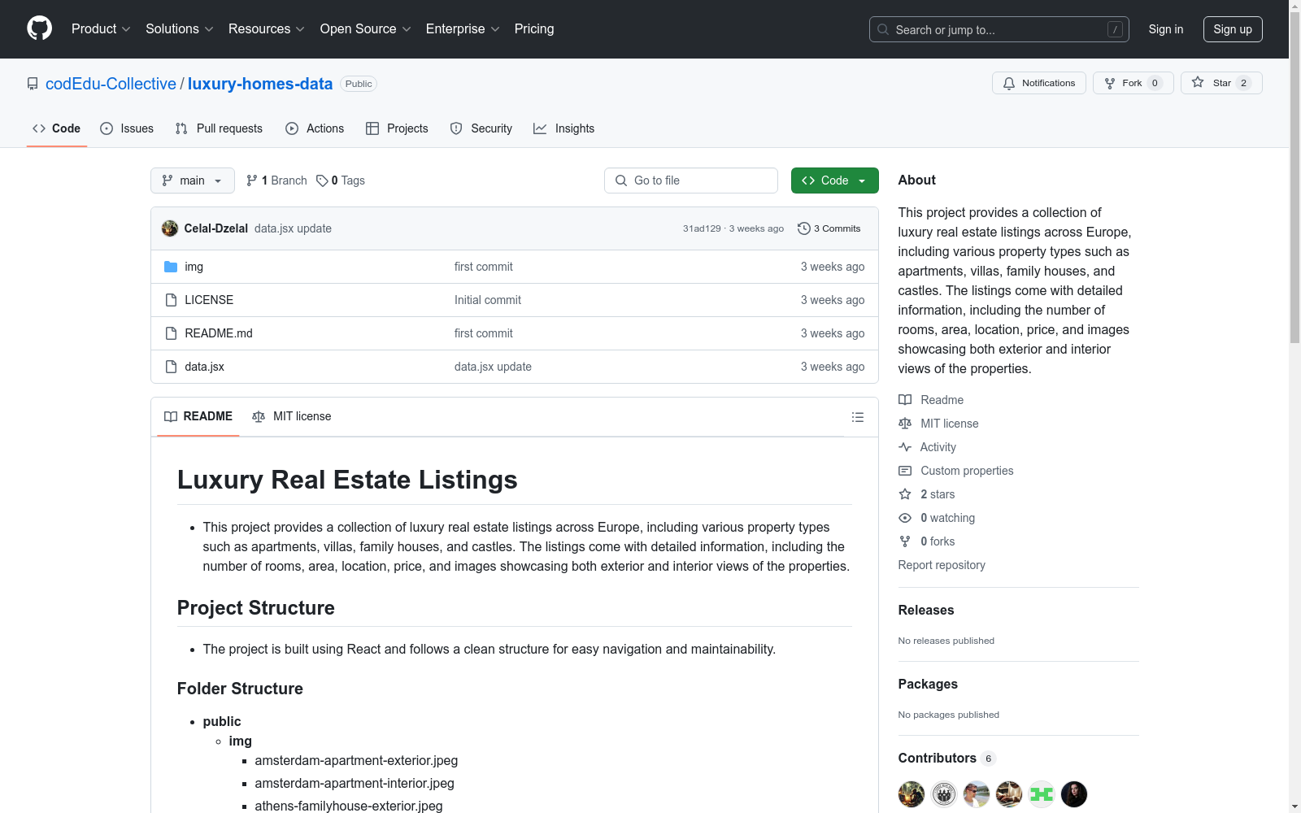Click the pulse icon next to Activity
The image size is (1301, 813).
[x=905, y=447]
